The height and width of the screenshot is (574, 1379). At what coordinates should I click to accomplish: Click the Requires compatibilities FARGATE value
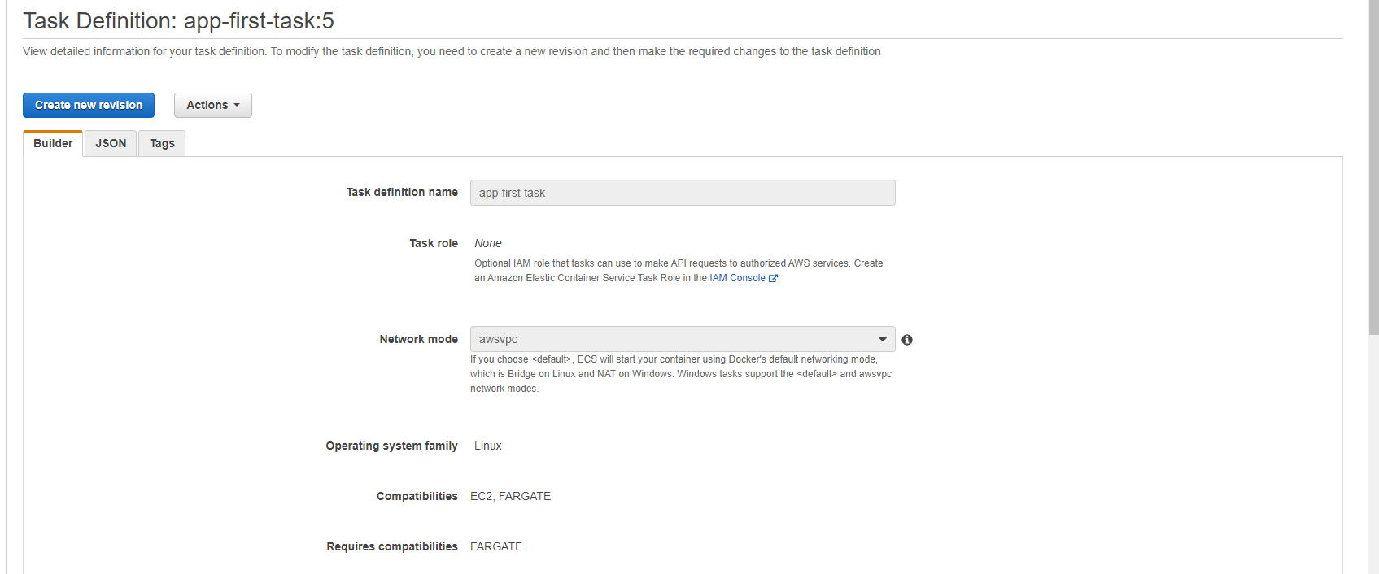click(496, 546)
